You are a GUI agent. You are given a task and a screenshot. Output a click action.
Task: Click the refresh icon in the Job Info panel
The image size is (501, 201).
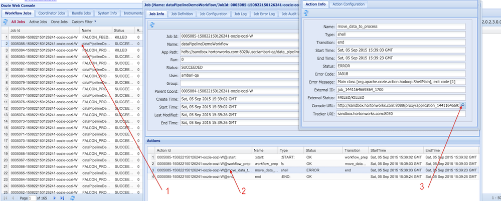point(151,24)
